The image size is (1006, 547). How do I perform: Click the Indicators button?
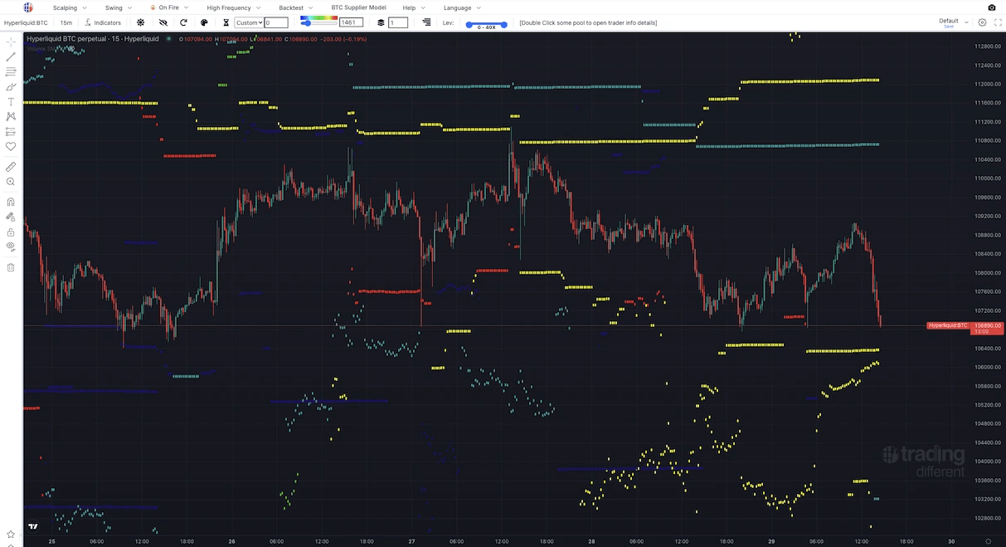pyautogui.click(x=104, y=22)
